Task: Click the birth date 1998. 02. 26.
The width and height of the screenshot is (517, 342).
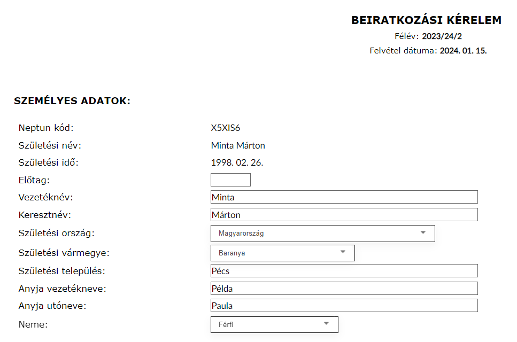Action: [x=237, y=162]
